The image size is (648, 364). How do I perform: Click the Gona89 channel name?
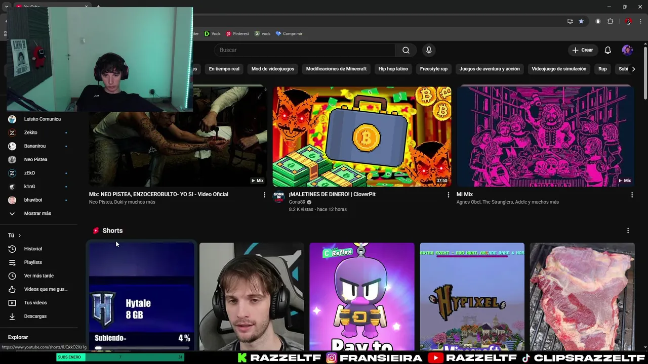297,202
